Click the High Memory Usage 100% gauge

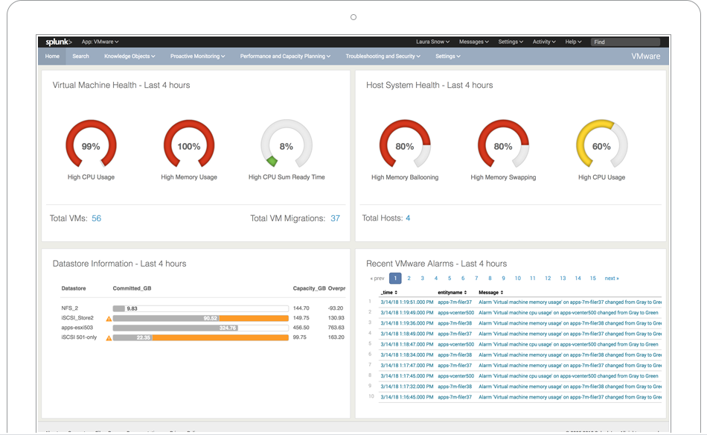pos(189,144)
